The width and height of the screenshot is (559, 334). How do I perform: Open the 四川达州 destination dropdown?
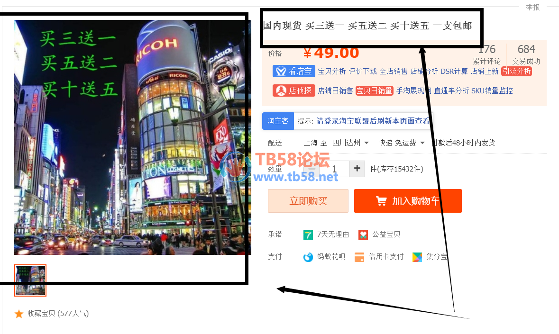tap(350, 143)
